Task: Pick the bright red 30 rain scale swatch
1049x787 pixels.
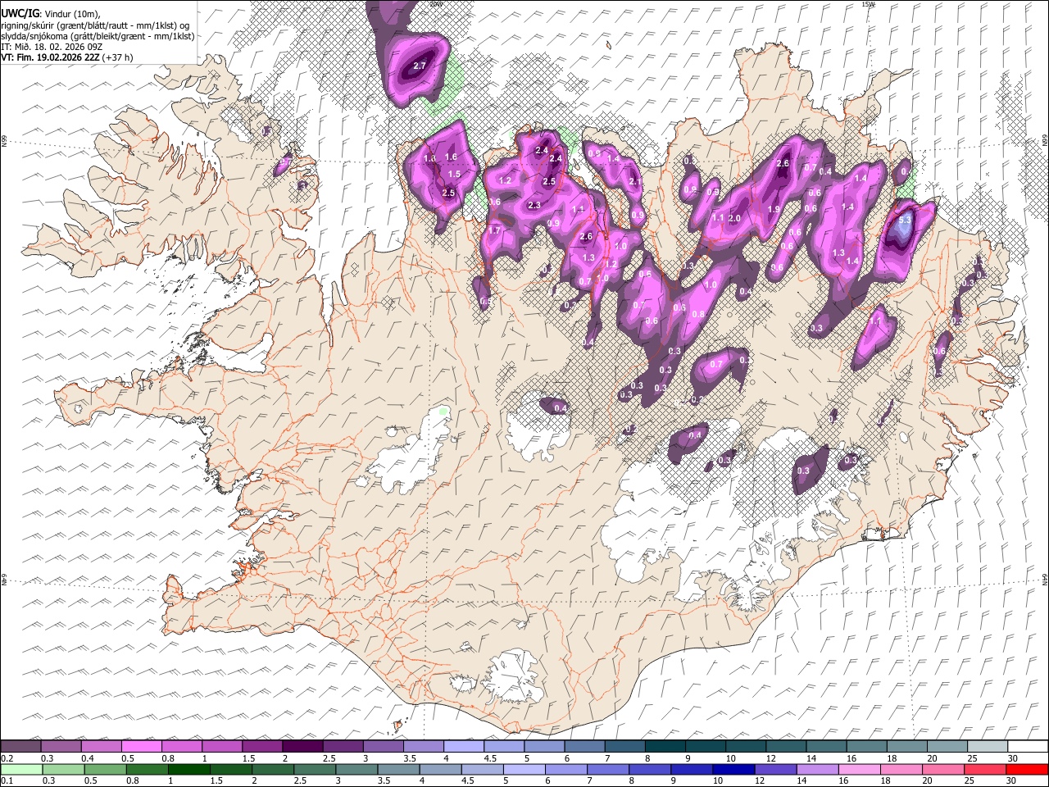Action: 1027,769
